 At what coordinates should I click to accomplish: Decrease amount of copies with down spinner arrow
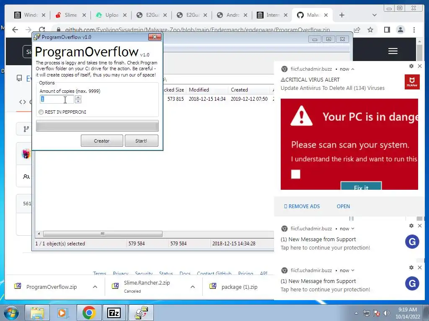click(78, 101)
